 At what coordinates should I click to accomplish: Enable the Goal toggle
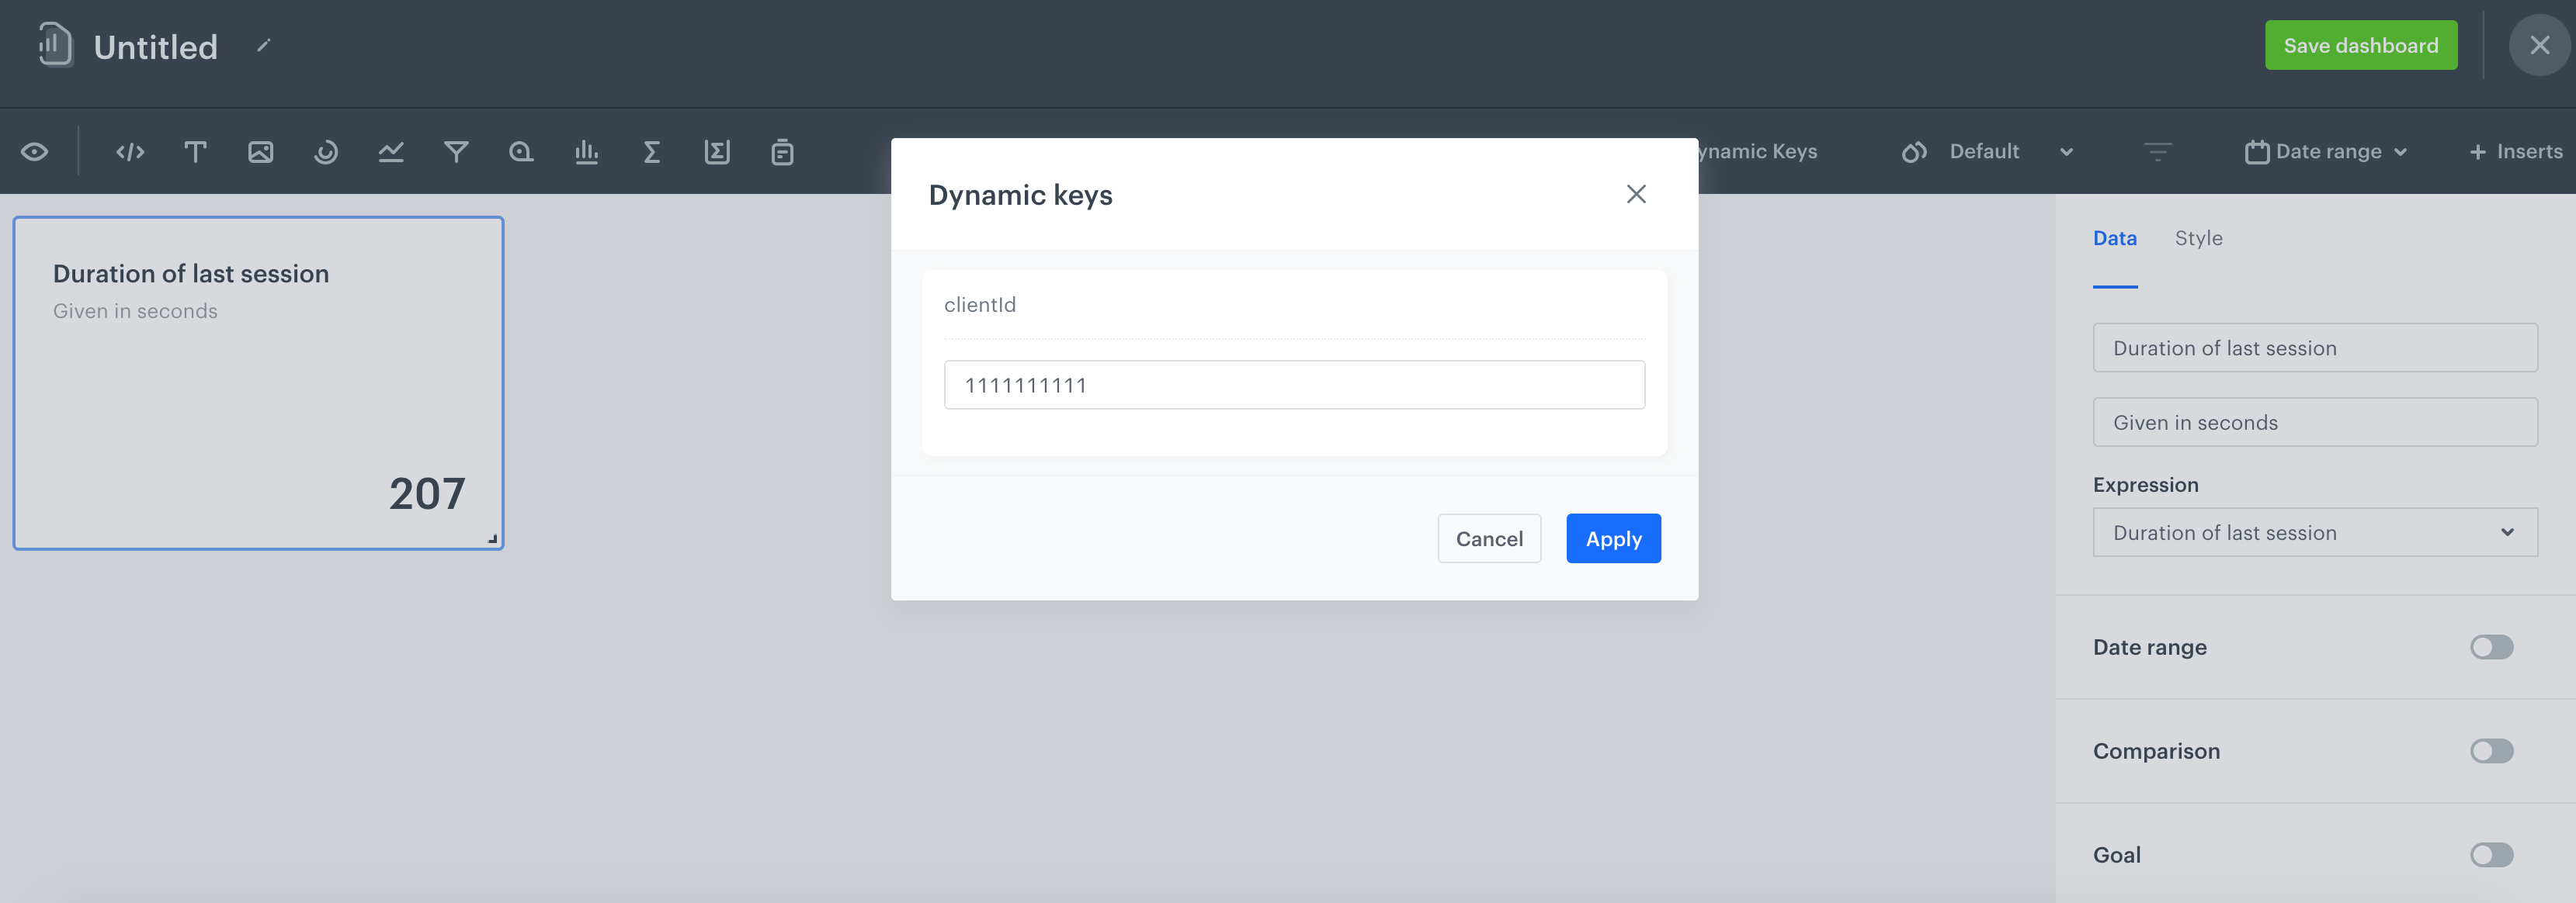coord(2491,855)
